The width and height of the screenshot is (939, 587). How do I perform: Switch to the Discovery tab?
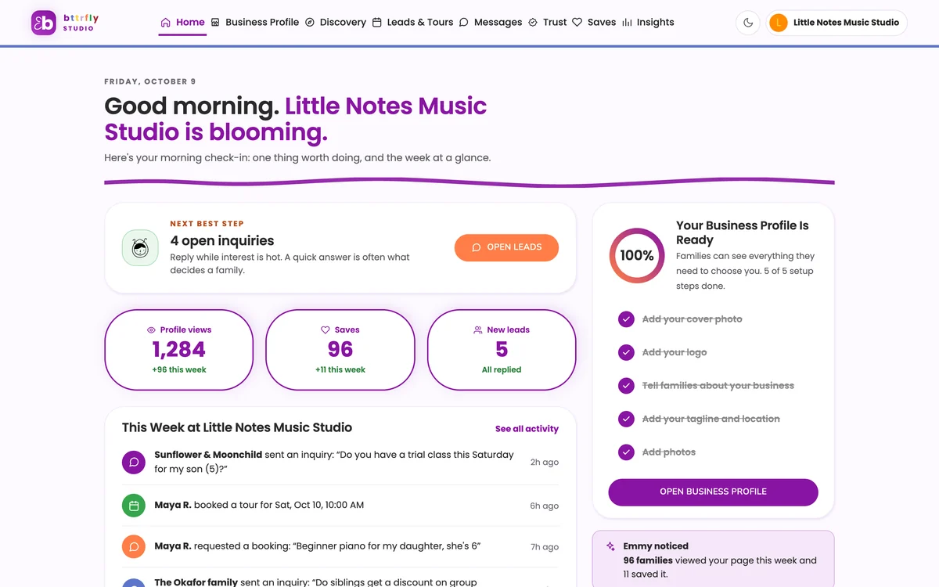coord(336,23)
